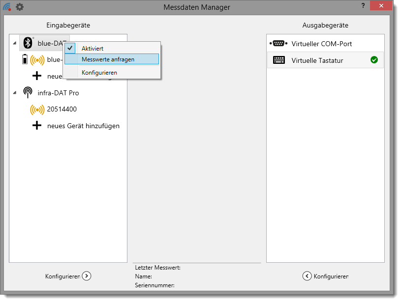401x302 pixels.
Task: Click the Virtueller COM-Port connector icon
Action: 278,44
